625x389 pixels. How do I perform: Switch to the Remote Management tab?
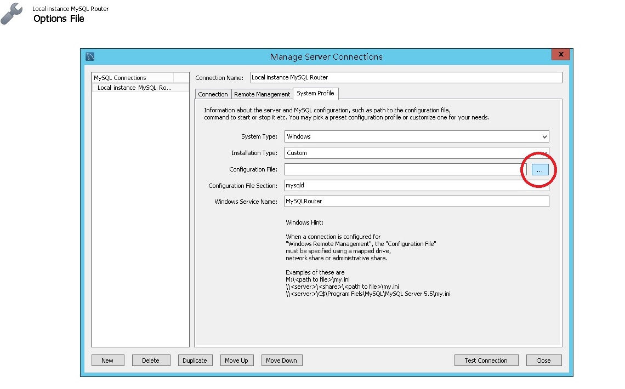click(262, 94)
